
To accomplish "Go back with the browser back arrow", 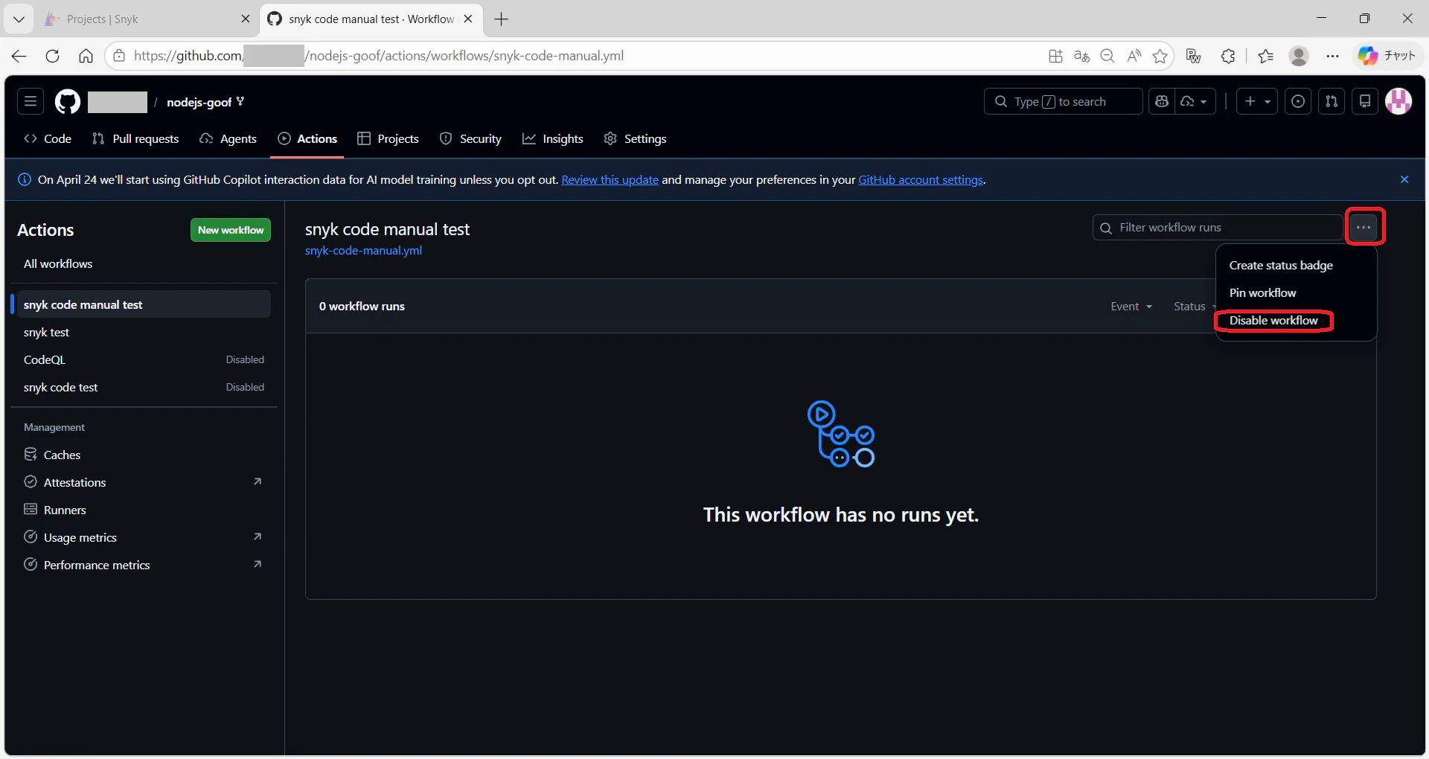I will 19,56.
